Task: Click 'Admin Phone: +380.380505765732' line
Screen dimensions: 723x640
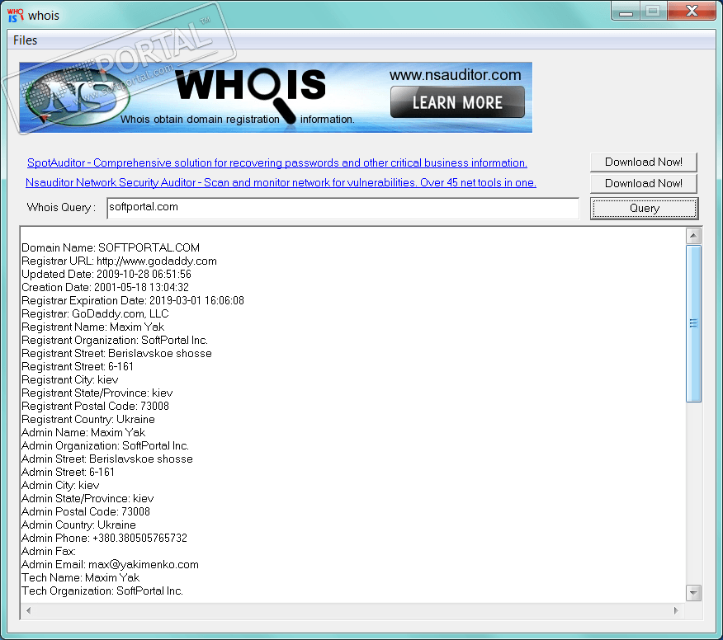Action: [x=104, y=539]
